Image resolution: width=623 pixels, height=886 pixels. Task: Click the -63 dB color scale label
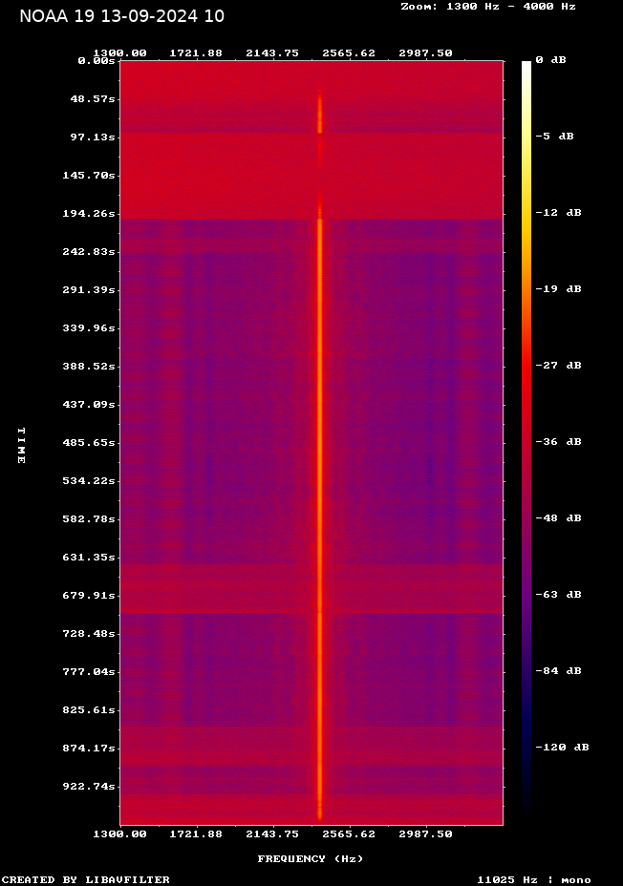557,595
